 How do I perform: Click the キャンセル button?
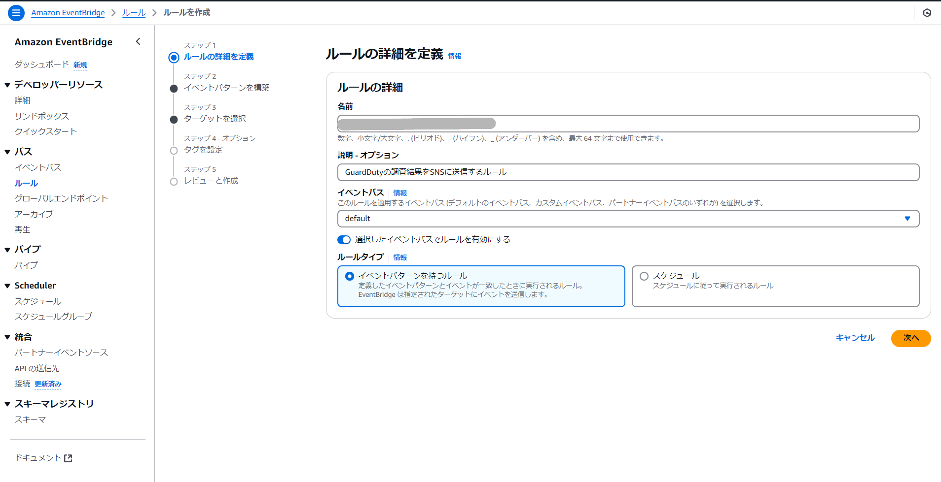(855, 338)
